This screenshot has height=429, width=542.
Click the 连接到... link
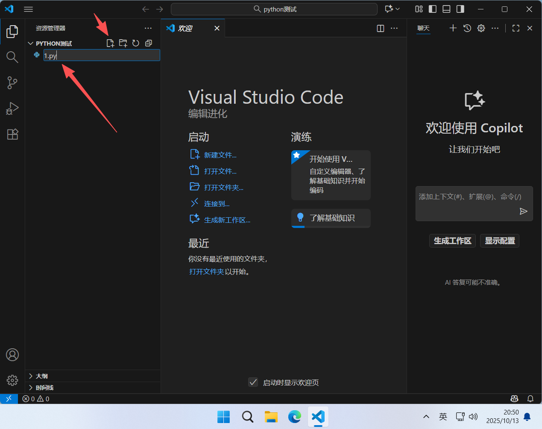217,204
